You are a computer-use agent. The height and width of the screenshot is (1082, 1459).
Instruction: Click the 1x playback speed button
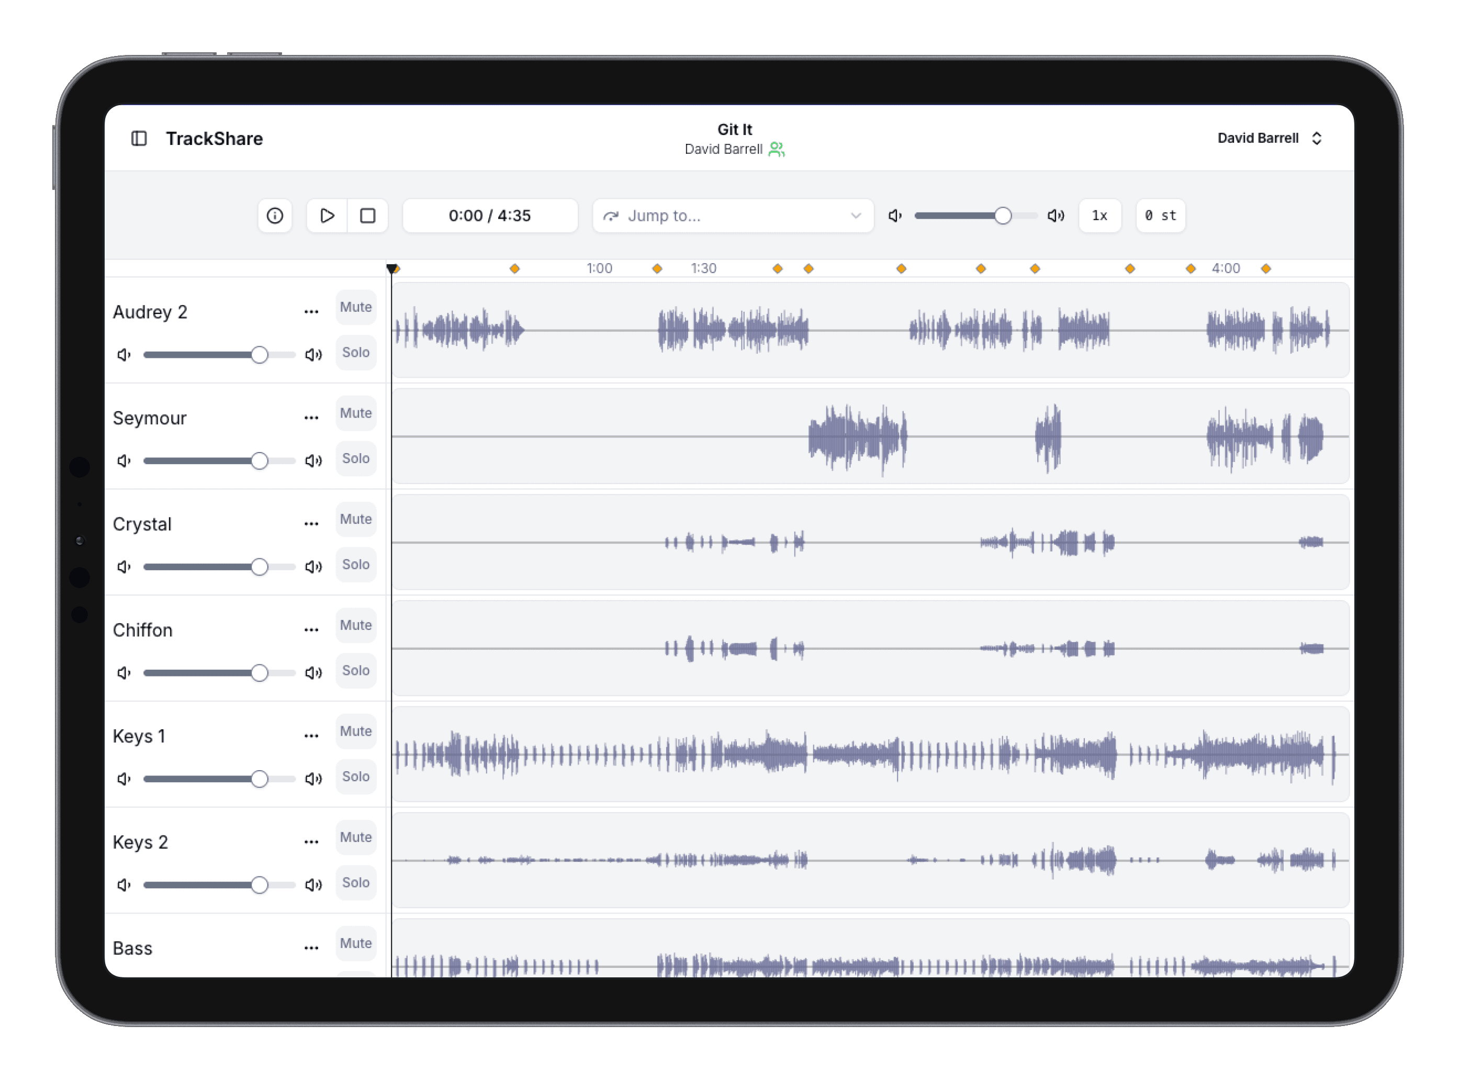coord(1099,216)
